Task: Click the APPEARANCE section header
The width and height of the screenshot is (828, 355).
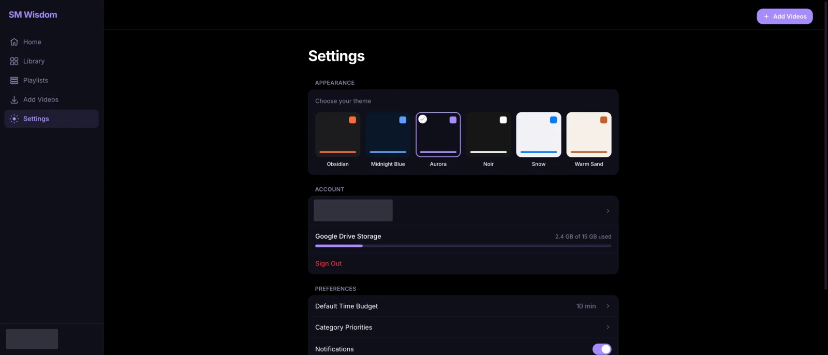Action: click(335, 83)
